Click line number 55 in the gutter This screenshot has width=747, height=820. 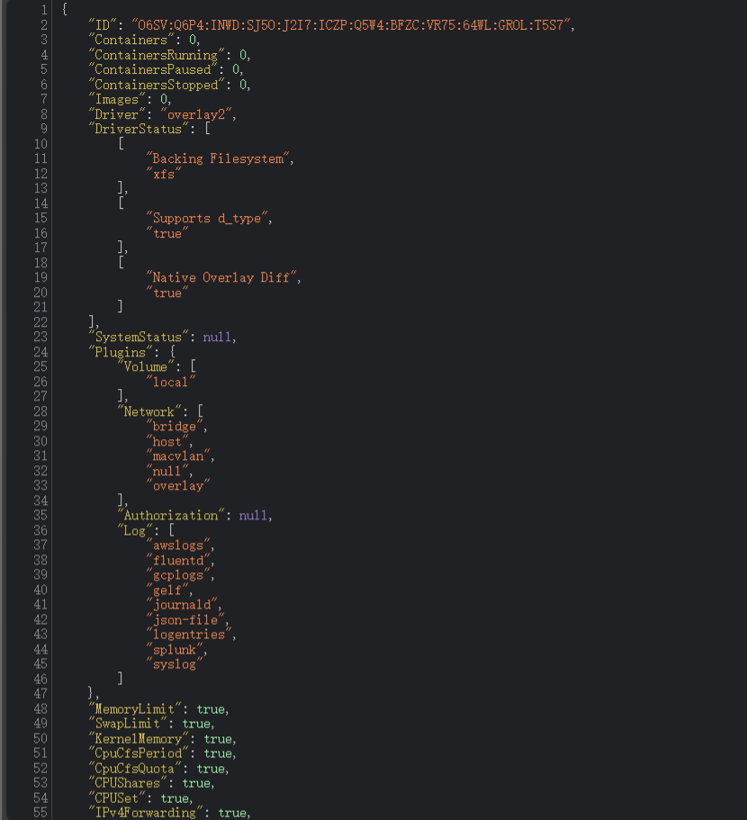(40, 813)
